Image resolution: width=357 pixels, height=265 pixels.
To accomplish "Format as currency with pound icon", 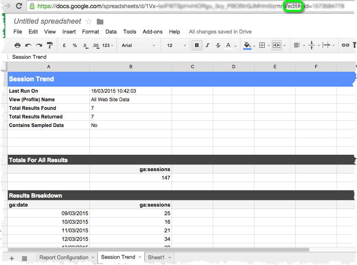I will point(64,45).
